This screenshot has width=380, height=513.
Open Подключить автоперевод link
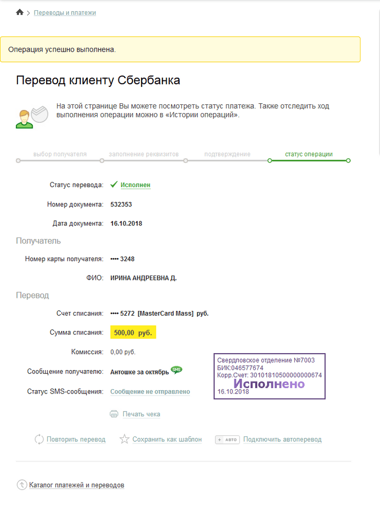[282, 439]
